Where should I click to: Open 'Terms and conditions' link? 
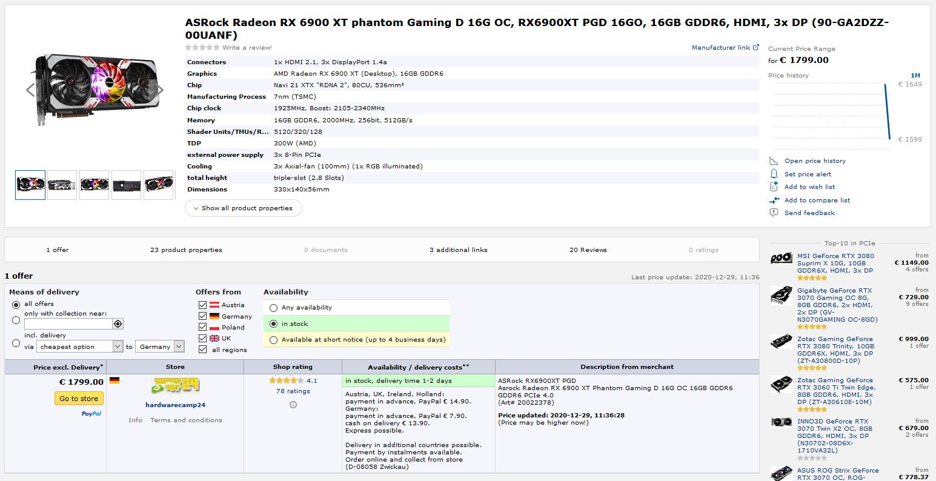point(186,420)
